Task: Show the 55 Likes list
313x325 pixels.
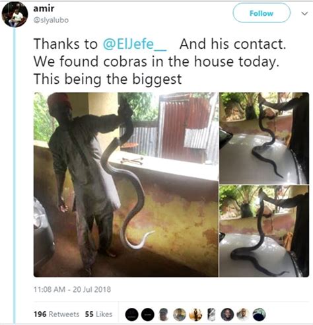Action: (98, 314)
